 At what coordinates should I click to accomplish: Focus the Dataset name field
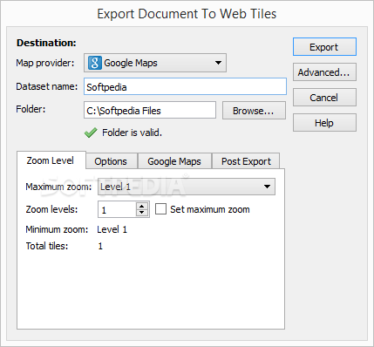[x=185, y=86]
